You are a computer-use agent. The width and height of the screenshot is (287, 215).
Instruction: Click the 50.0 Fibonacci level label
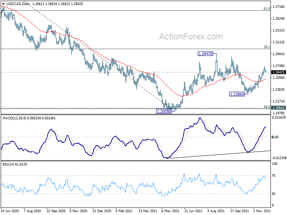click(267, 106)
